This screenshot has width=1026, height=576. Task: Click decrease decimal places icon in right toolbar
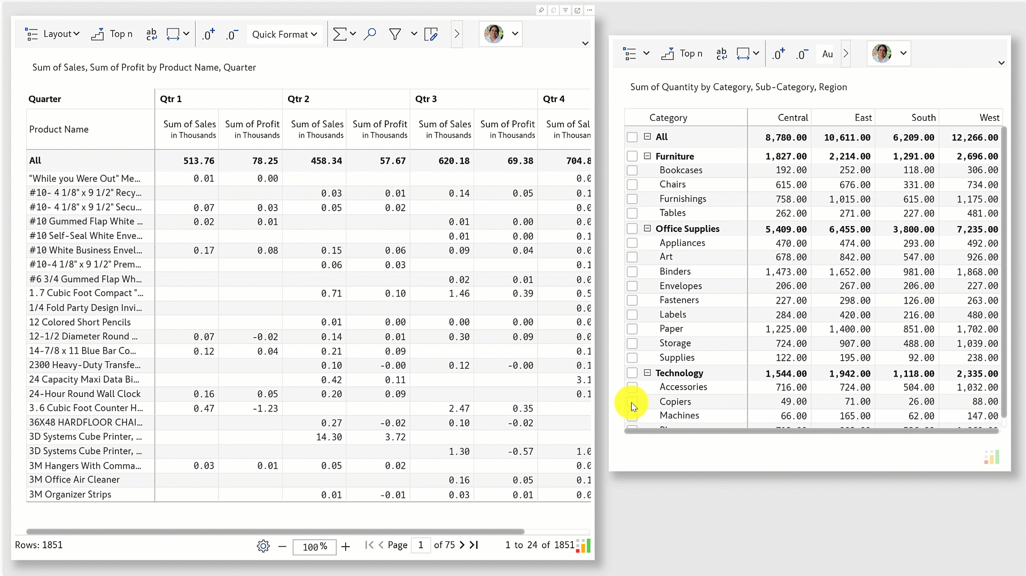pyautogui.click(x=802, y=54)
